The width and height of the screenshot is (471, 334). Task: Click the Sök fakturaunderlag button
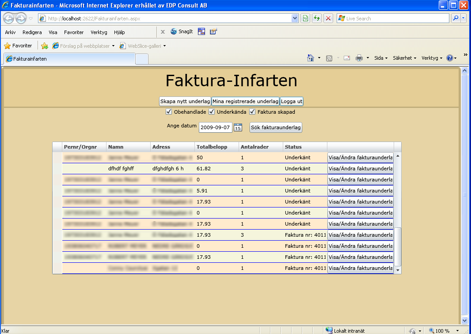coord(276,127)
